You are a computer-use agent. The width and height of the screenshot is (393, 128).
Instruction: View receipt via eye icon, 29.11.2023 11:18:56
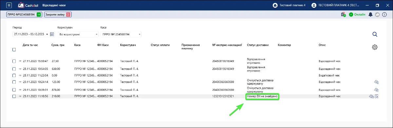(x=20, y=96)
